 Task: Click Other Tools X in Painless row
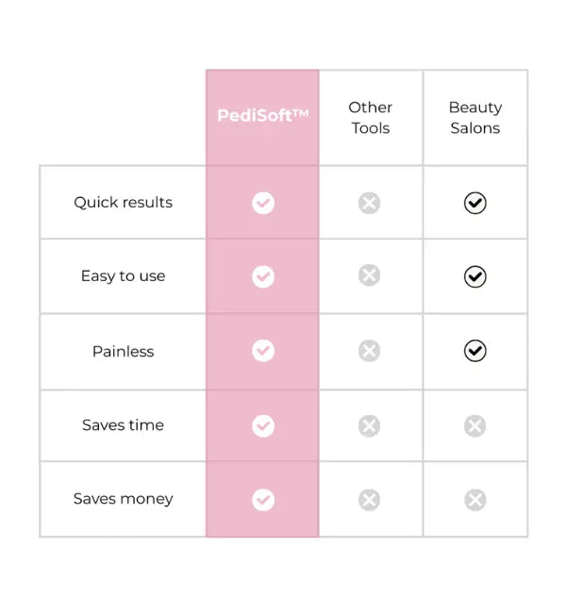(x=369, y=351)
